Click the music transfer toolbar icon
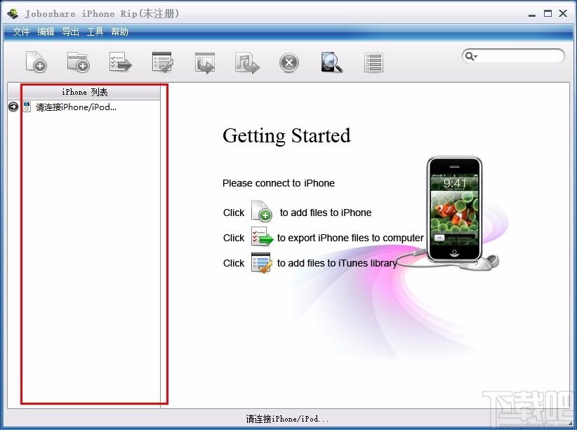 (x=247, y=62)
